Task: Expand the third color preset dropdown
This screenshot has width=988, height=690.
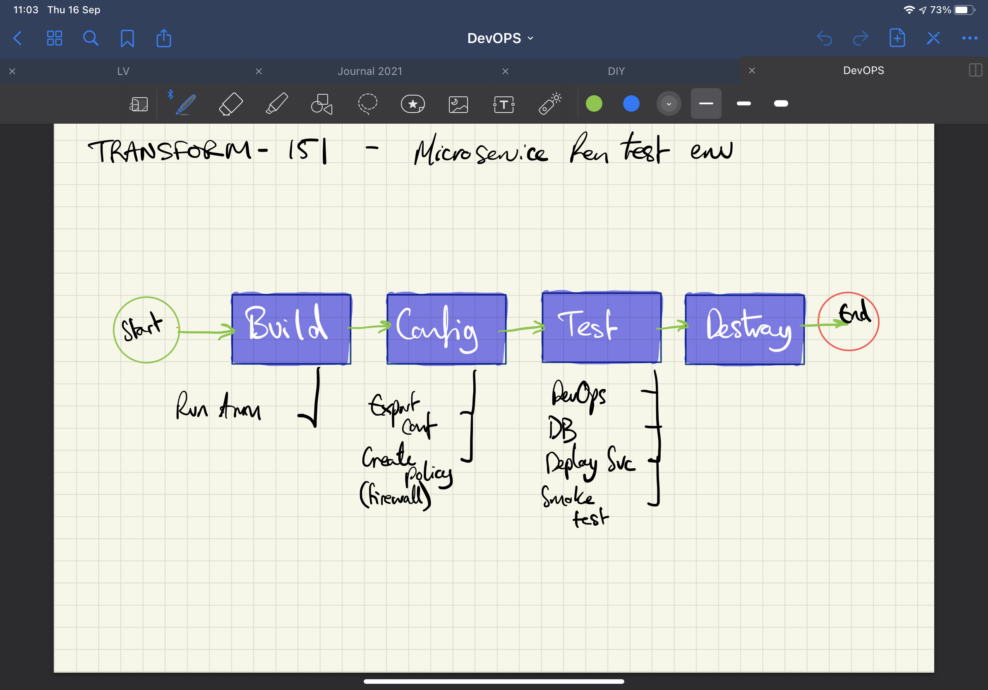Action: point(669,104)
